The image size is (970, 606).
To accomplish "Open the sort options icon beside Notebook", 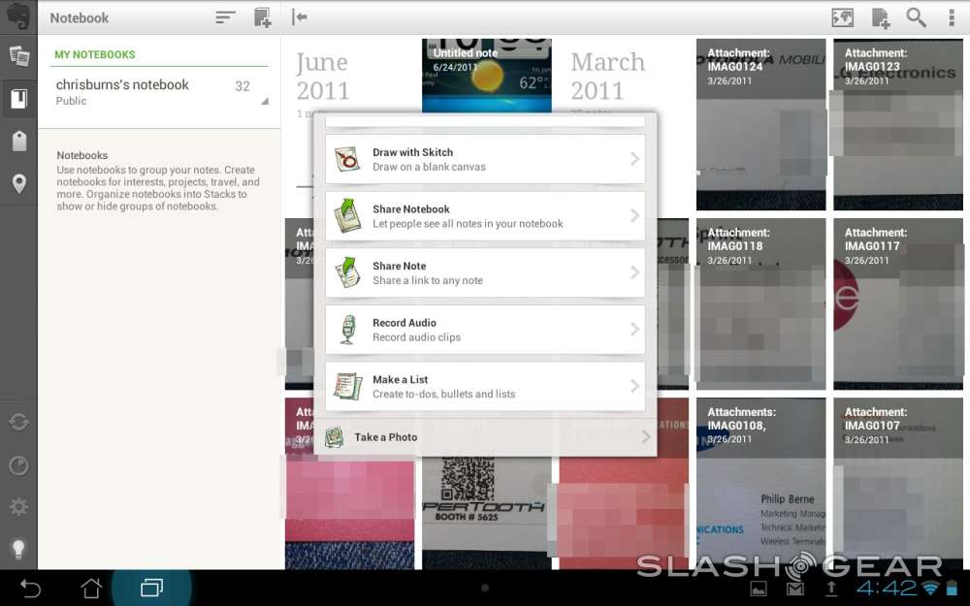I will (225, 17).
